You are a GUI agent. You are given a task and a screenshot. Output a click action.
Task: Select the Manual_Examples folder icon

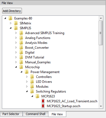tap(21, 62)
